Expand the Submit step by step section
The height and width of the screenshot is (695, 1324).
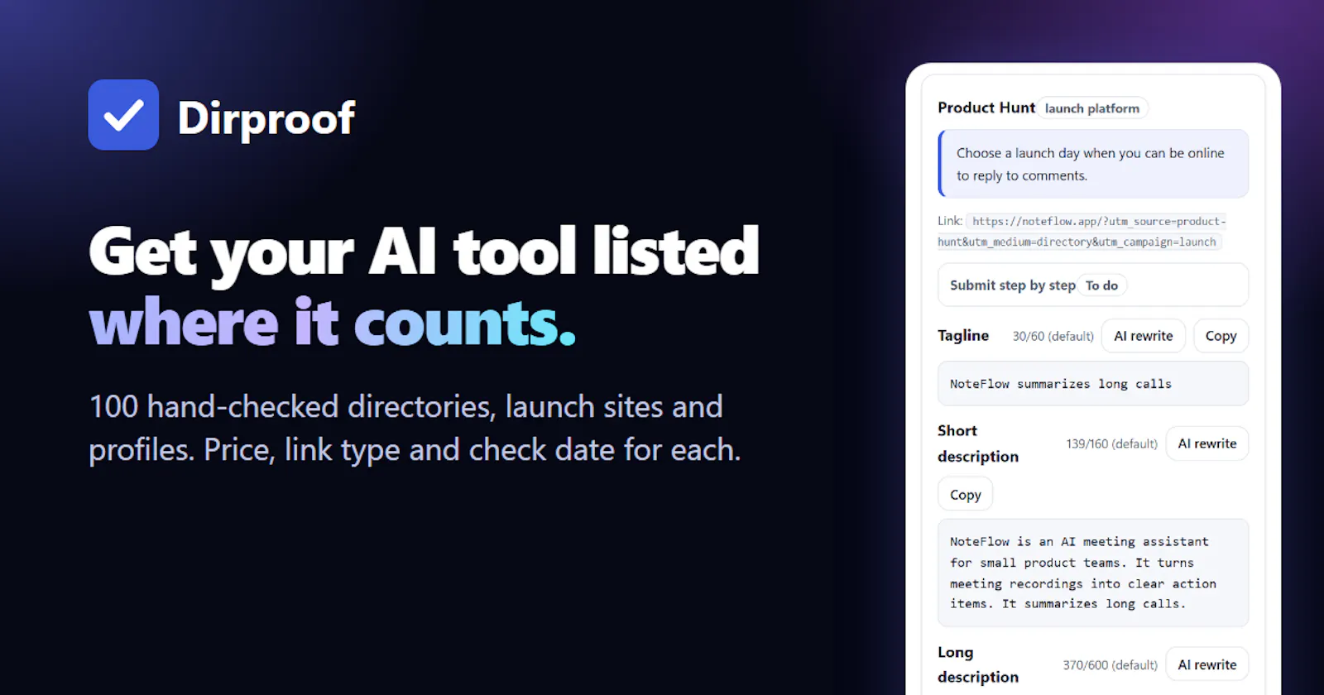coord(1092,285)
